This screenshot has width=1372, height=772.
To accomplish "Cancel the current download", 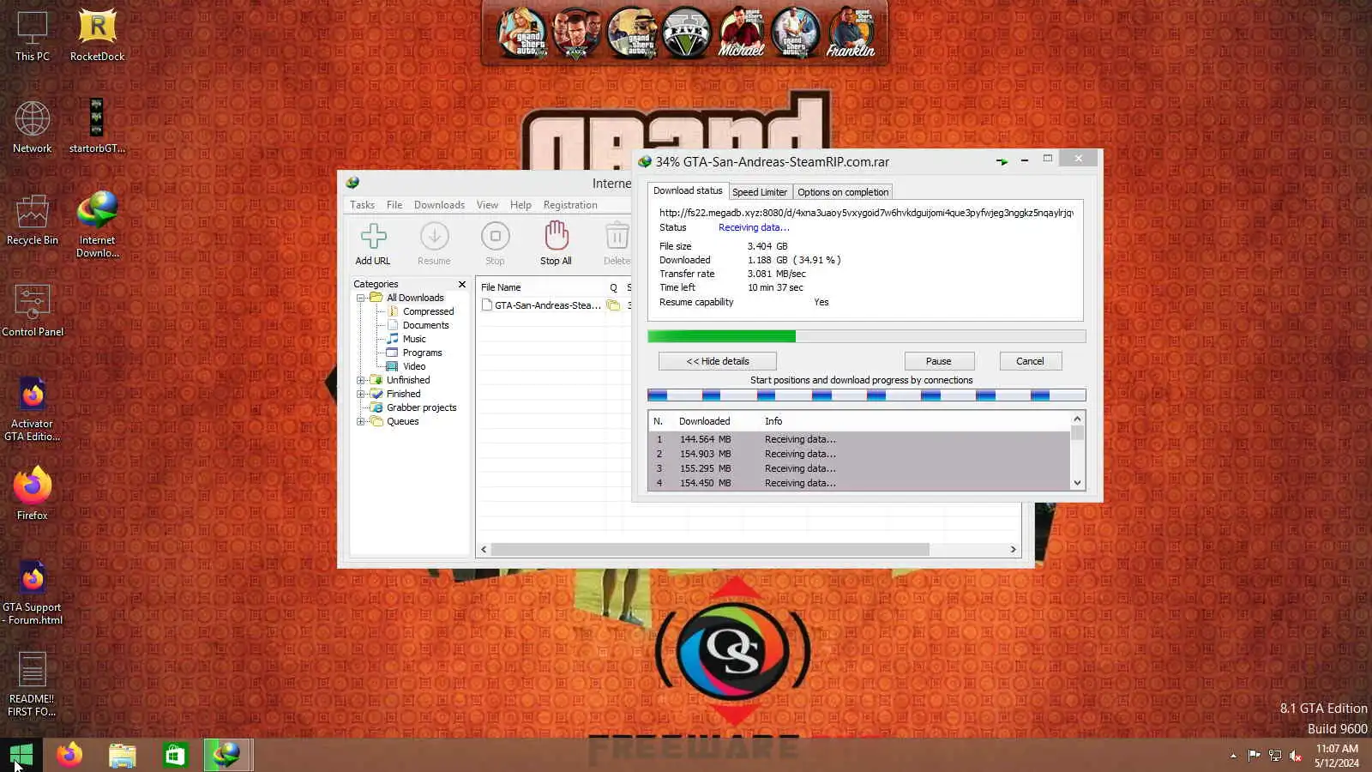I will tap(1030, 361).
